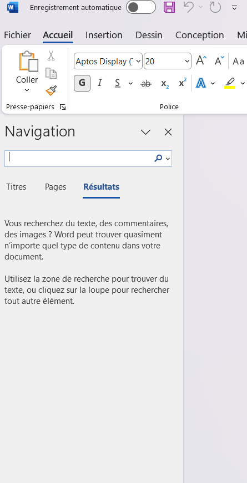Increase font size with the larger A icon
The height and width of the screenshot is (483, 247).
point(201,61)
